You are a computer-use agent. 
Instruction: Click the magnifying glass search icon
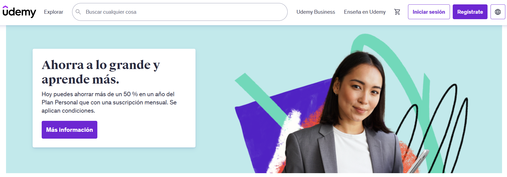pos(78,12)
